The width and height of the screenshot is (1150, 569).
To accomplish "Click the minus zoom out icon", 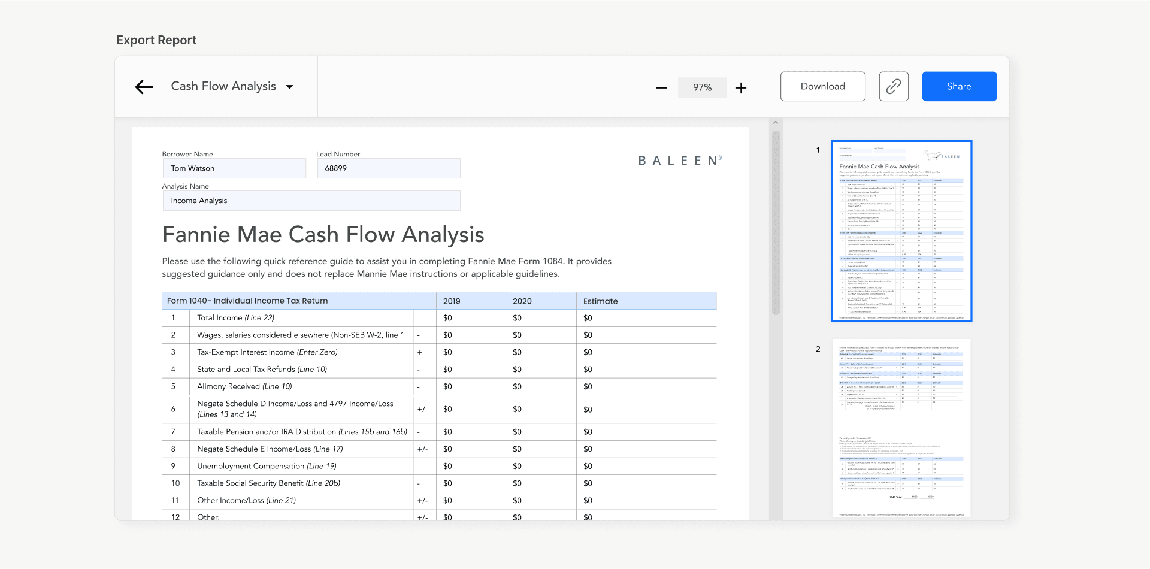I will tap(661, 88).
